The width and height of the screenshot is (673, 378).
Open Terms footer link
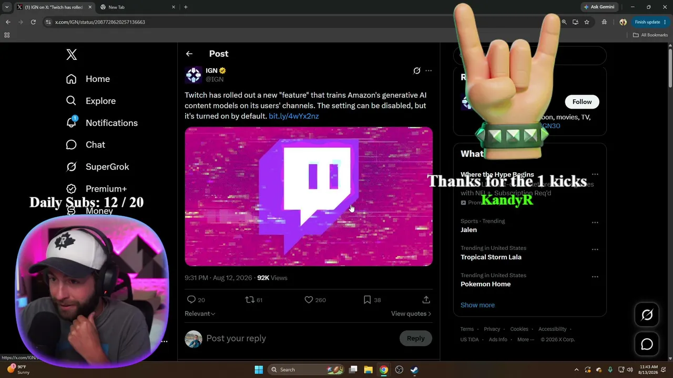pyautogui.click(x=467, y=329)
